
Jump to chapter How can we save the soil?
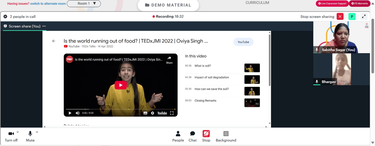(211, 89)
